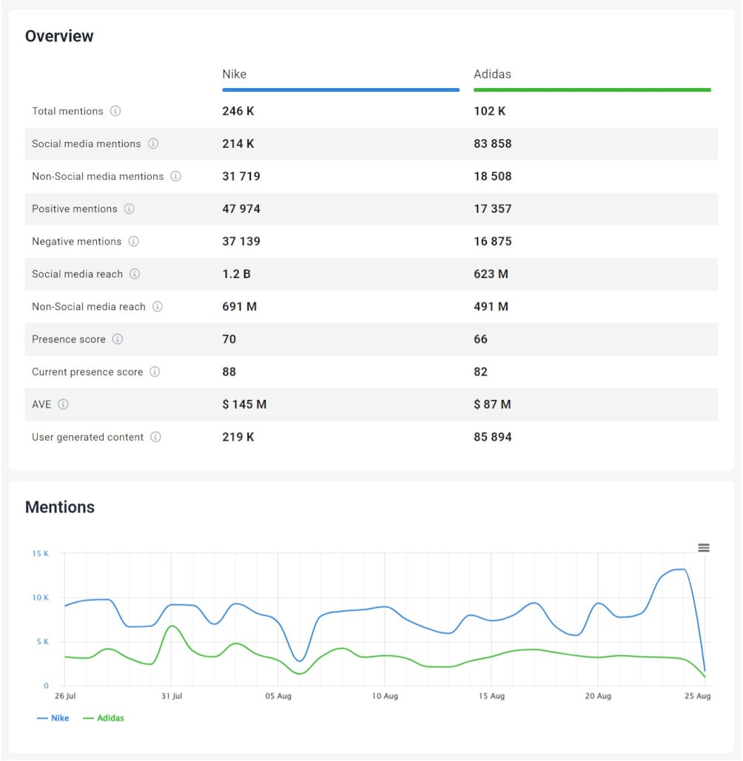Image resolution: width=743 pixels, height=761 pixels.
Task: Click info icon next to Social media reach
Action: point(135,274)
